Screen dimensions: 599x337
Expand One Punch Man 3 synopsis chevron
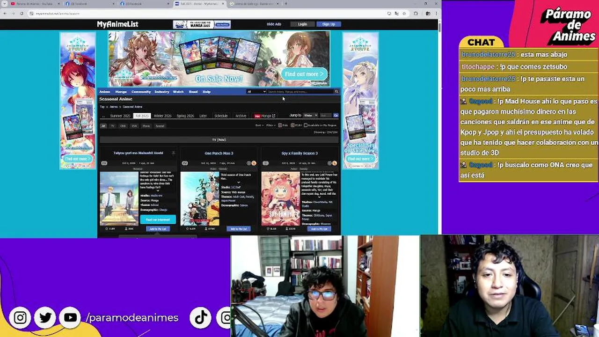(239, 182)
